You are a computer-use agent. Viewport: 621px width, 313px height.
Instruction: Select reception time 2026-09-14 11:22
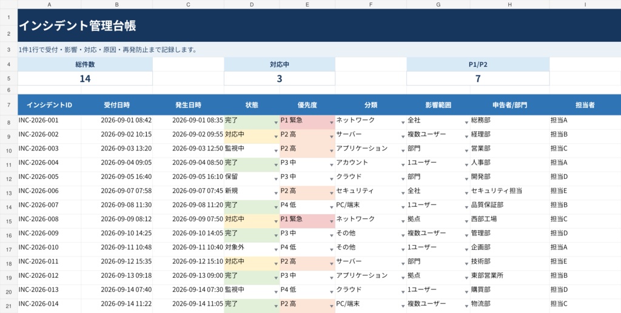pyautogui.click(x=117, y=306)
